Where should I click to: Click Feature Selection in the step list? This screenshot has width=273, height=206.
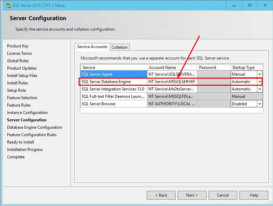coord(22,98)
